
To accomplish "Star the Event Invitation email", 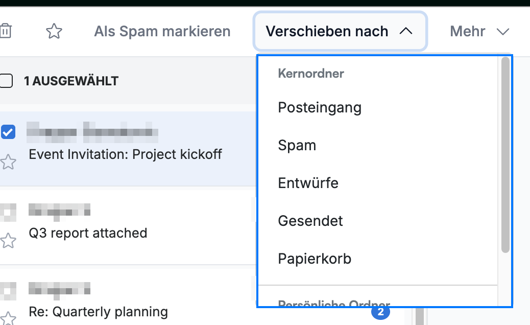I will click(x=8, y=161).
